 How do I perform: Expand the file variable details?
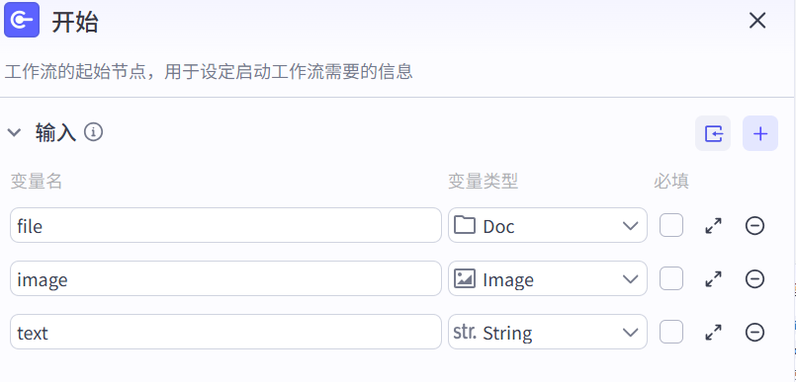714,225
